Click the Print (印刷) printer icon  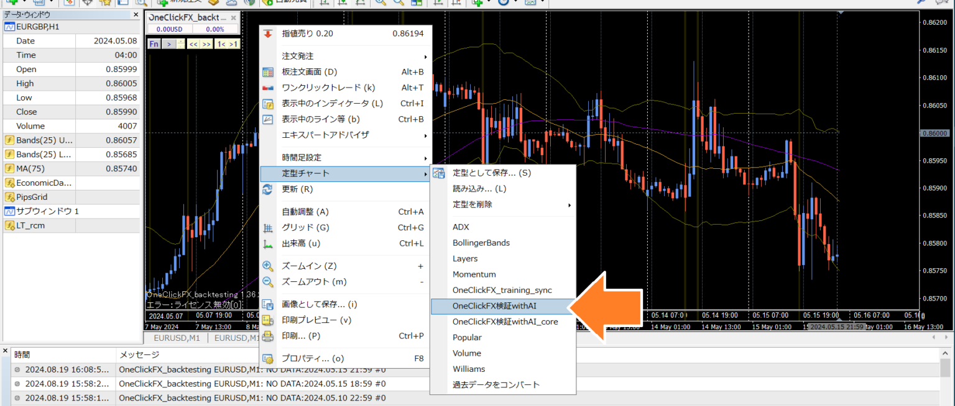[268, 336]
